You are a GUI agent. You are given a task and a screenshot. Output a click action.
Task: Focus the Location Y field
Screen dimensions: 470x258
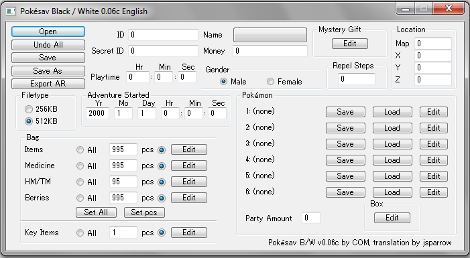click(433, 68)
